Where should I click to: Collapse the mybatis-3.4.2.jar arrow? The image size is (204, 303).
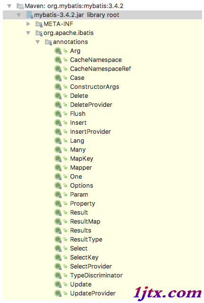point(19,15)
